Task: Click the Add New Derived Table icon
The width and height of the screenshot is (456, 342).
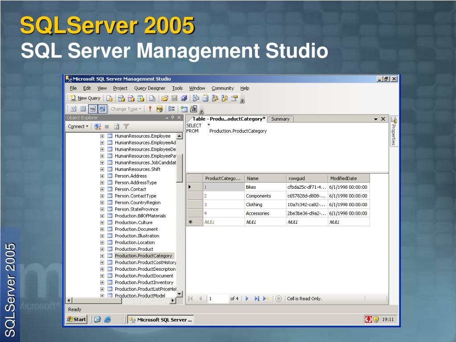Action: (x=193, y=109)
